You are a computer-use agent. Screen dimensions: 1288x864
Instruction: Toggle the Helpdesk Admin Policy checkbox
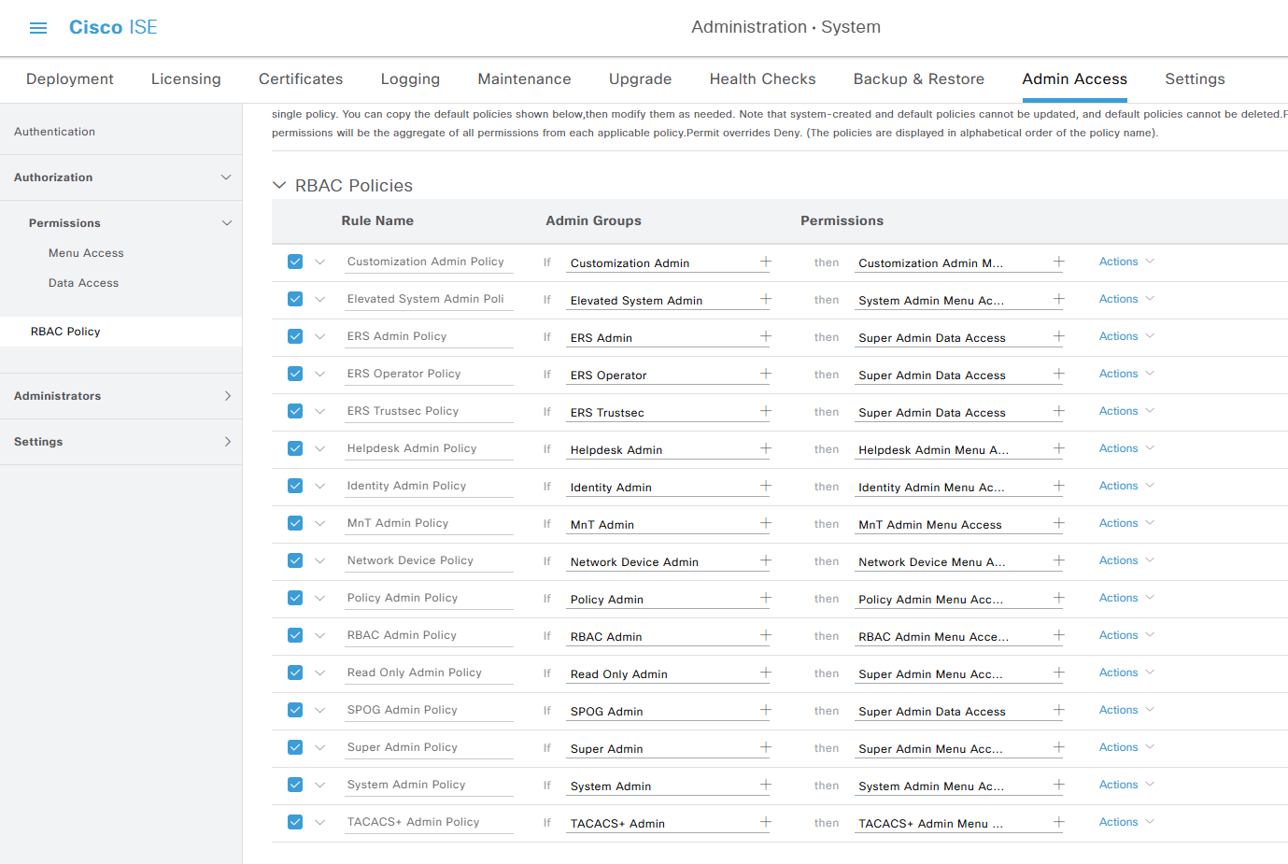(x=295, y=448)
